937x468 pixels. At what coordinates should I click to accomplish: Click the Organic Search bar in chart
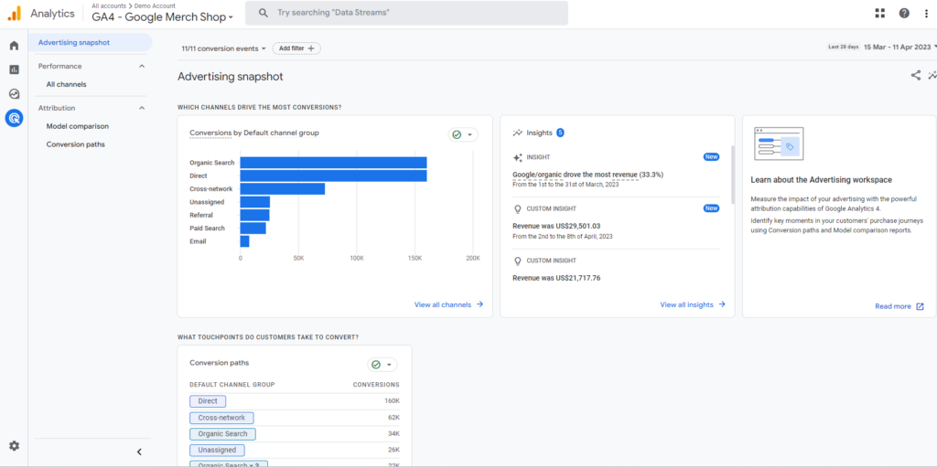(333, 163)
